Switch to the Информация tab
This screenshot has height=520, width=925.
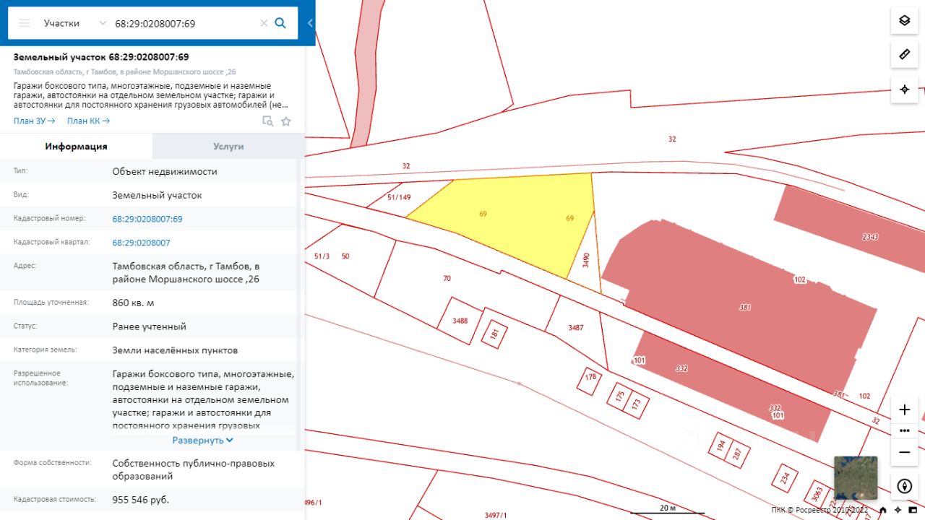(x=76, y=146)
